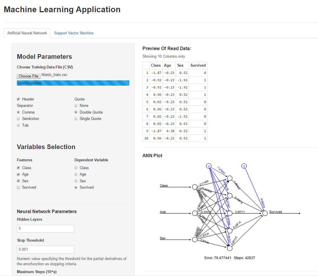Click the Hidden Layers input field

(46, 229)
